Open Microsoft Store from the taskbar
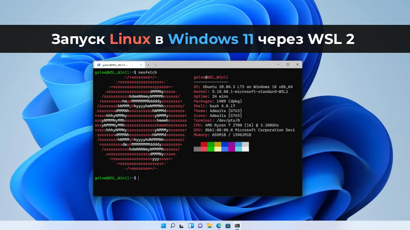410x230 pixels. 228,226
